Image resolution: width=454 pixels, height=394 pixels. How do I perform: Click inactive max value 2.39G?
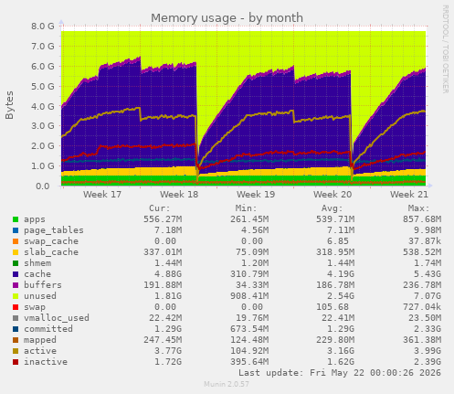(x=428, y=362)
